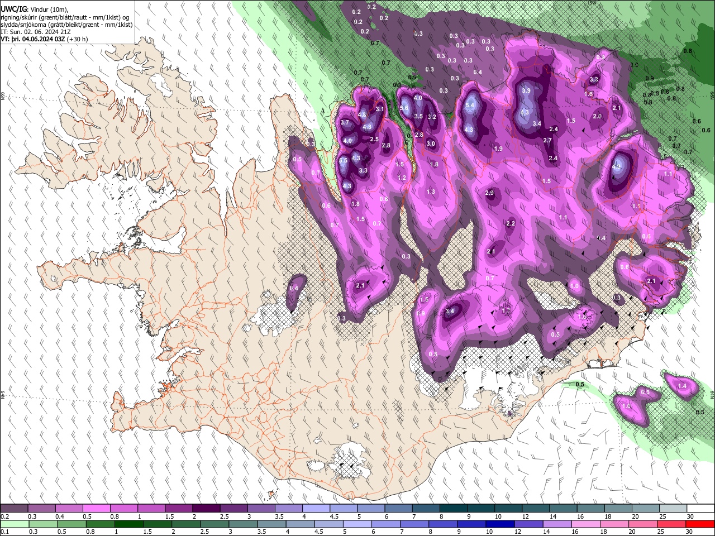Viewport: 715px width, 536px height.
Task: Click the 'rigning/skúrir' legend description line
Action: tap(66, 17)
